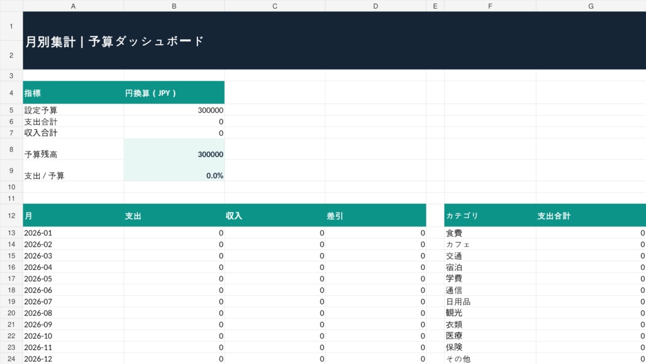Click the 指標 header cell

73,93
